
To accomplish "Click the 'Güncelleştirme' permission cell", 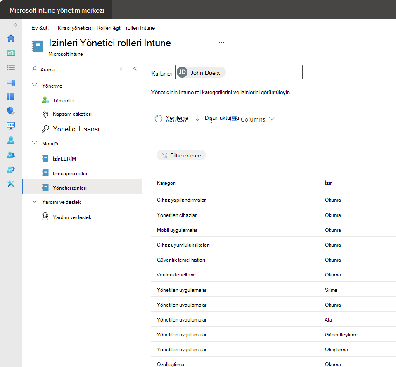I will click(x=341, y=335).
